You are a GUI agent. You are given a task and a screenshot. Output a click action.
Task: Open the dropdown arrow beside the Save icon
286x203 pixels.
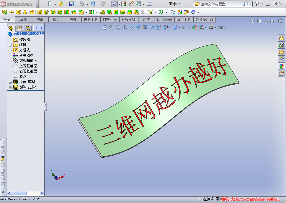77,4
